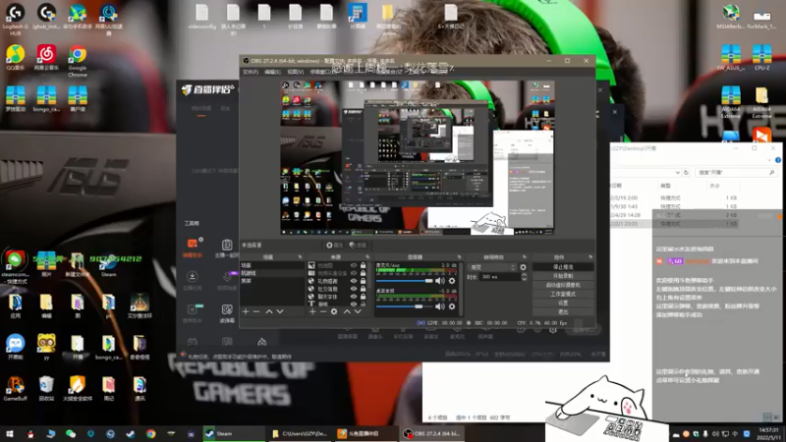
Task: Open 文件(F) menu in OBS
Action: tap(251, 72)
